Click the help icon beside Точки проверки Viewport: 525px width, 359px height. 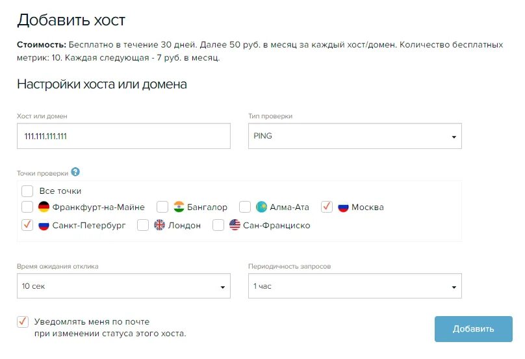tap(75, 172)
